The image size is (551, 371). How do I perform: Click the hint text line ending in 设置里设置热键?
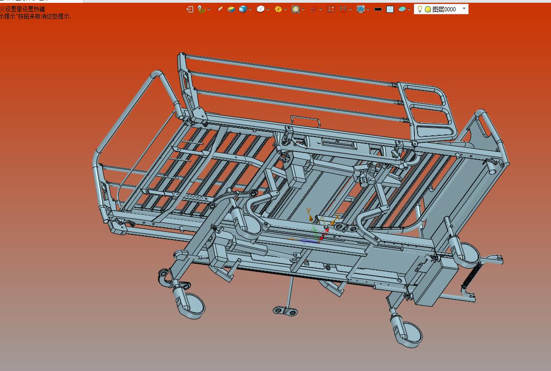pos(22,9)
